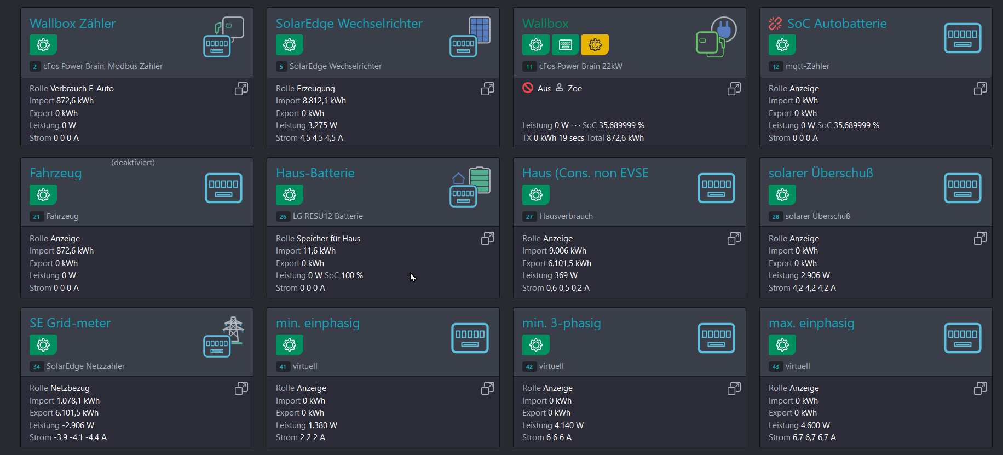The height and width of the screenshot is (455, 1003).
Task: Click the red disabled icon next to Aus
Action: point(528,88)
